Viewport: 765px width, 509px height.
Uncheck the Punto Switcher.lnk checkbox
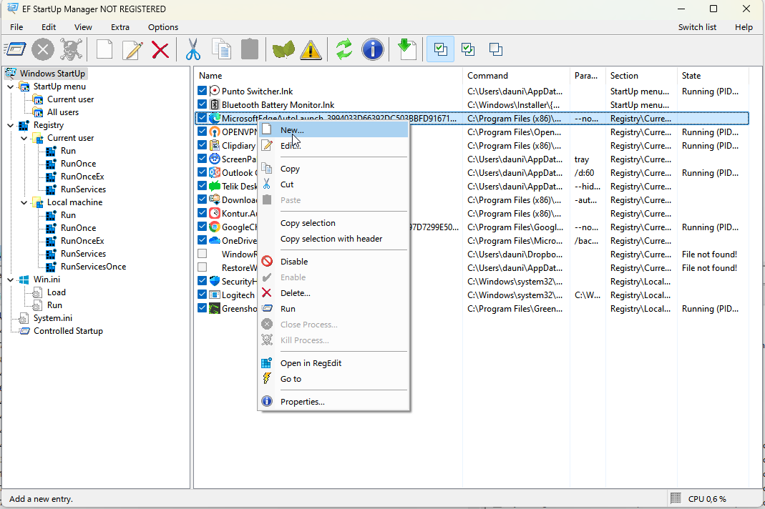[x=203, y=92]
